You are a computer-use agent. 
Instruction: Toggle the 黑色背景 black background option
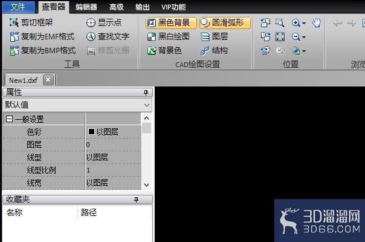[171, 23]
